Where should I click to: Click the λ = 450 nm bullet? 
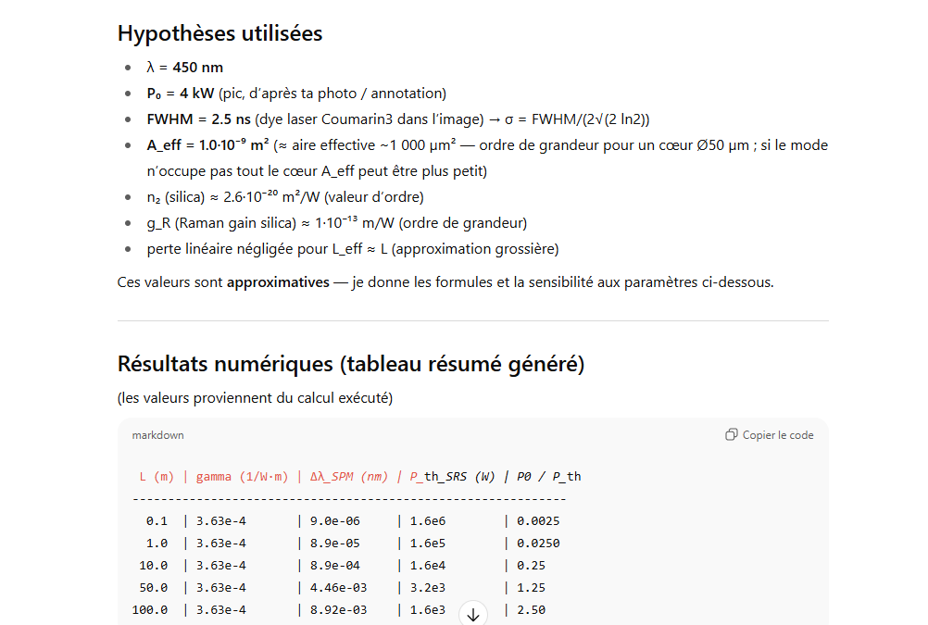(x=184, y=68)
